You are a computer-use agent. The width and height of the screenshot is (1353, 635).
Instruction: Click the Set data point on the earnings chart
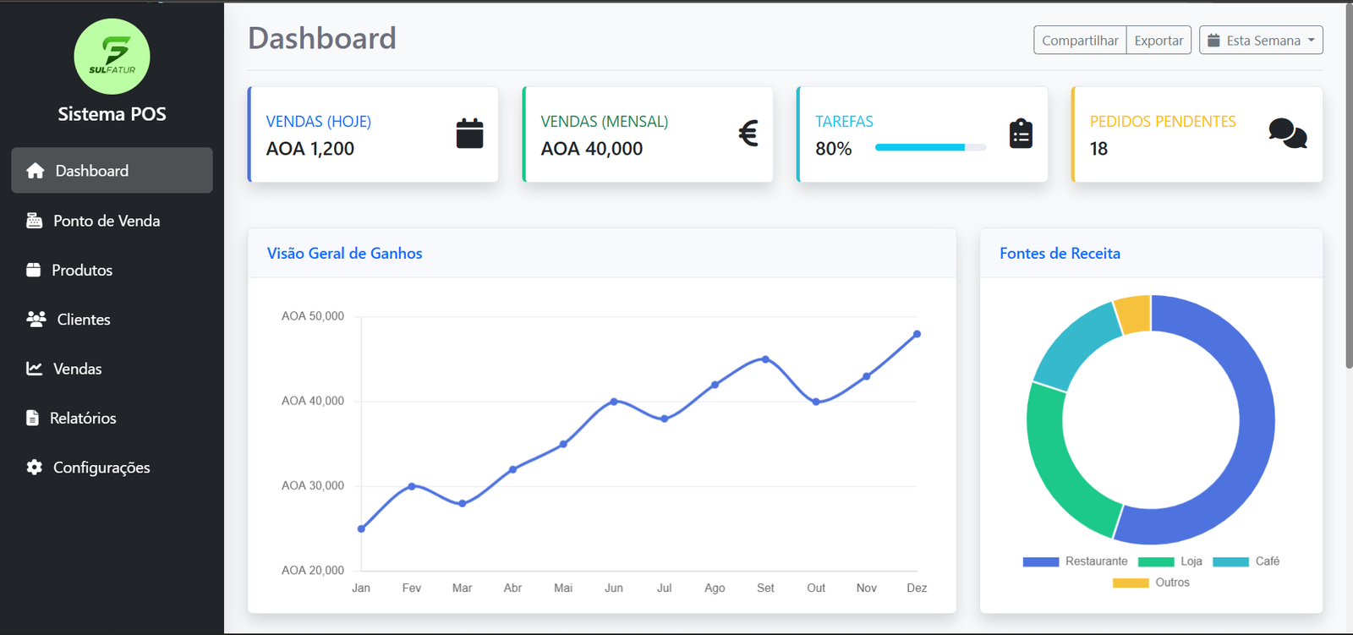click(x=765, y=359)
